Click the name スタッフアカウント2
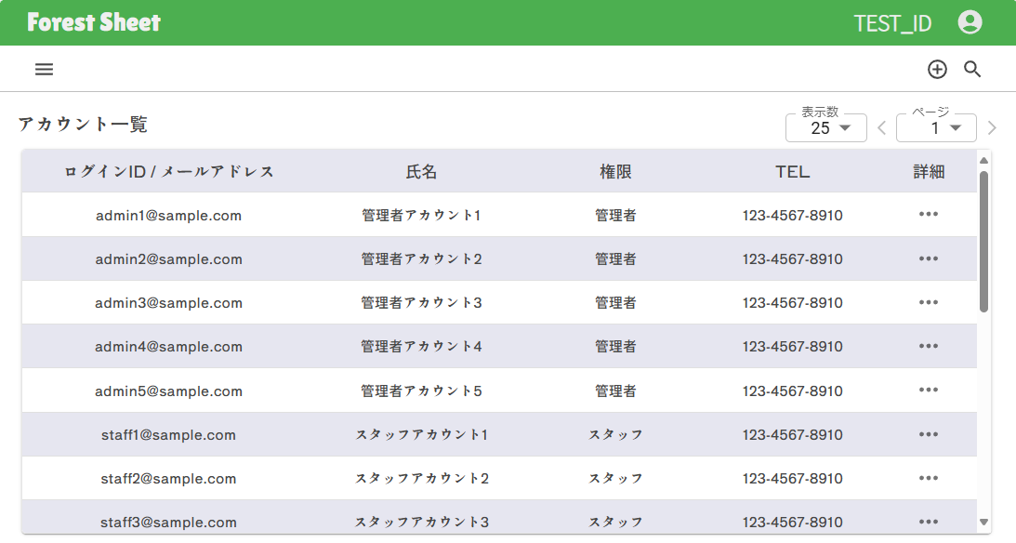 (422, 478)
